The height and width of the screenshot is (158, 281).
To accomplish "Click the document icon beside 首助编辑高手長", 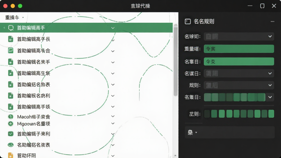I will (x=11, y=39).
